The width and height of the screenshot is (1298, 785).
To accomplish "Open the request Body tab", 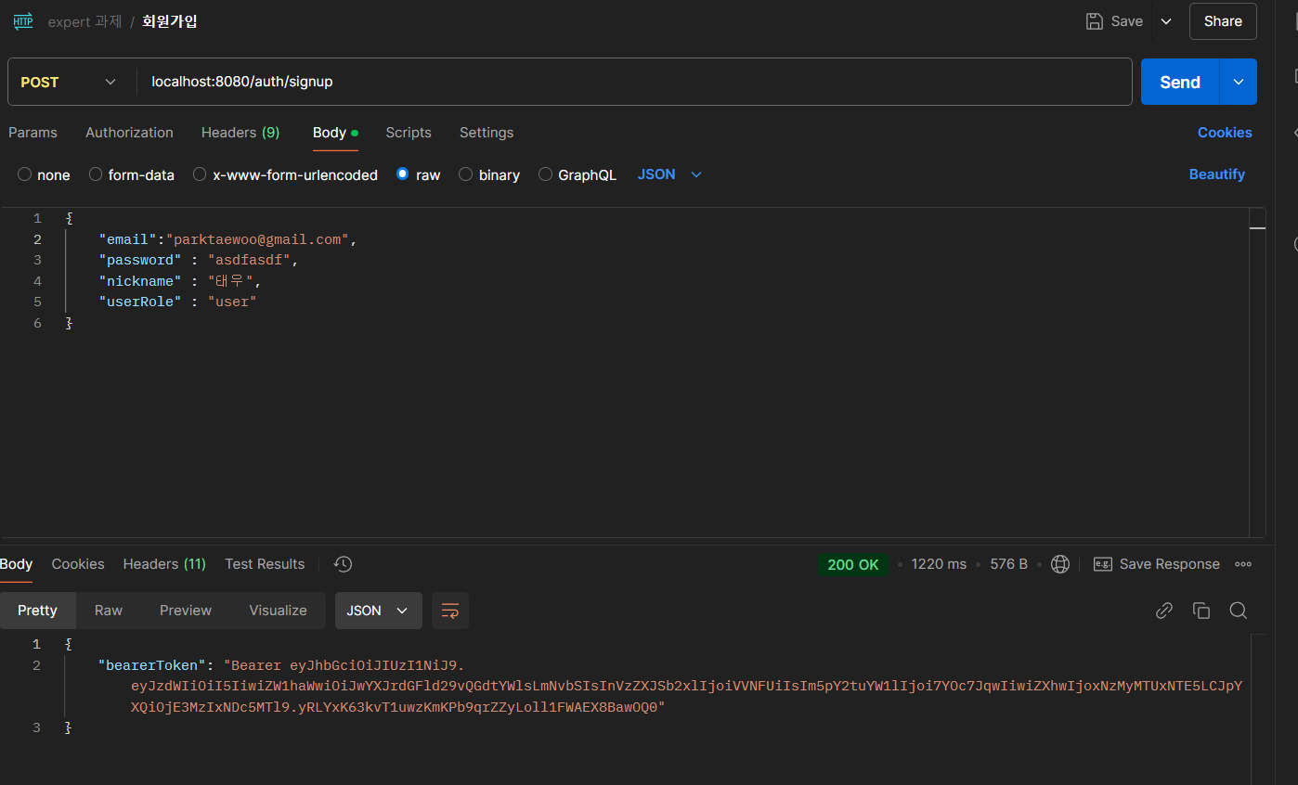I will [x=334, y=133].
